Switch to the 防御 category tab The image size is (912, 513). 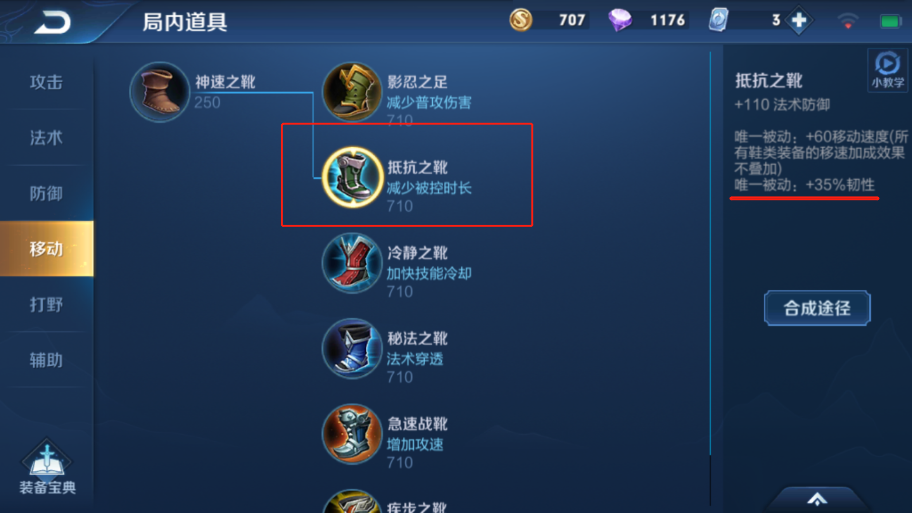(x=47, y=193)
